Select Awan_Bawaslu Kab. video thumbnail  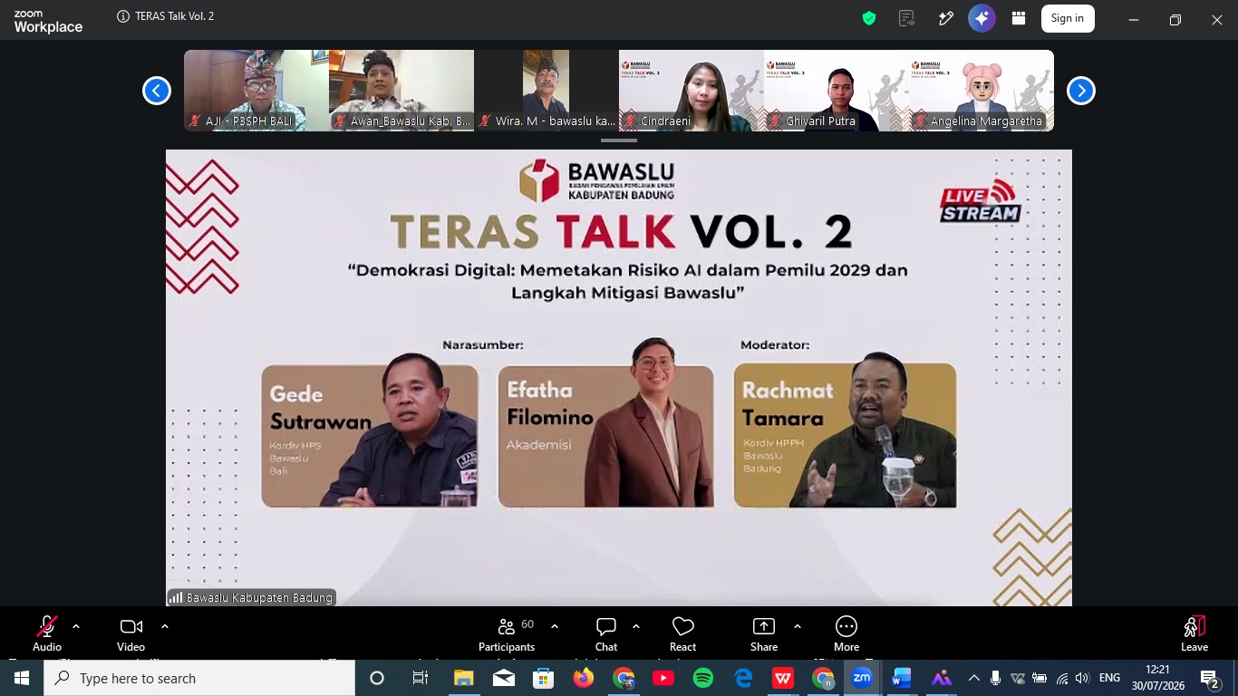point(401,91)
